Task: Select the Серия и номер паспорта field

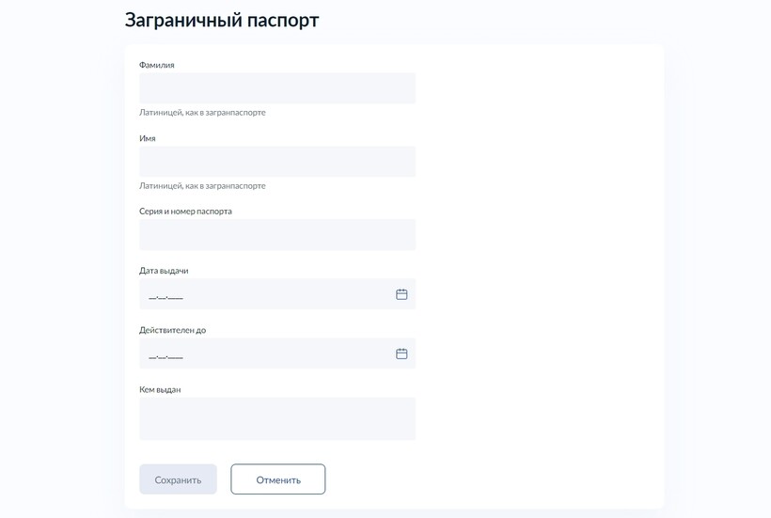Action: coord(277,235)
